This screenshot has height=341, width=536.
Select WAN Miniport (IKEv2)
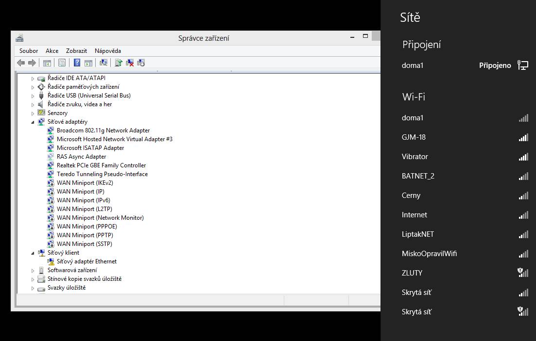tap(85, 182)
